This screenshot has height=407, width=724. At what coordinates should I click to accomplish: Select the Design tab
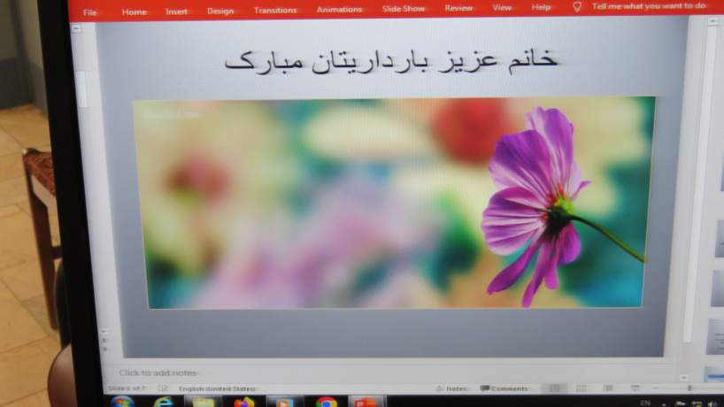[220, 12]
